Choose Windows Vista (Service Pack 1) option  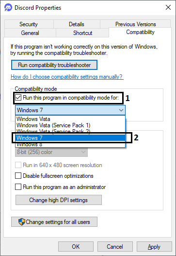(71, 125)
